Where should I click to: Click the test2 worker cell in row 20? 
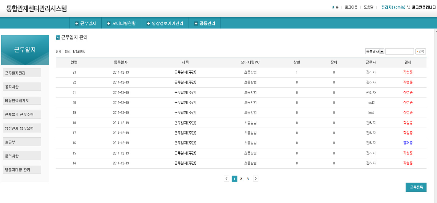(371, 103)
